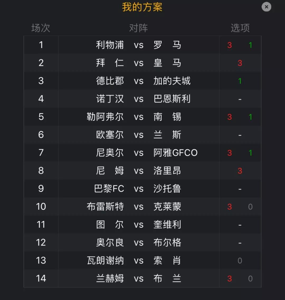
Task: Select gray 0 for 兰赫姆 vs 布兰
Action: pyautogui.click(x=250, y=279)
